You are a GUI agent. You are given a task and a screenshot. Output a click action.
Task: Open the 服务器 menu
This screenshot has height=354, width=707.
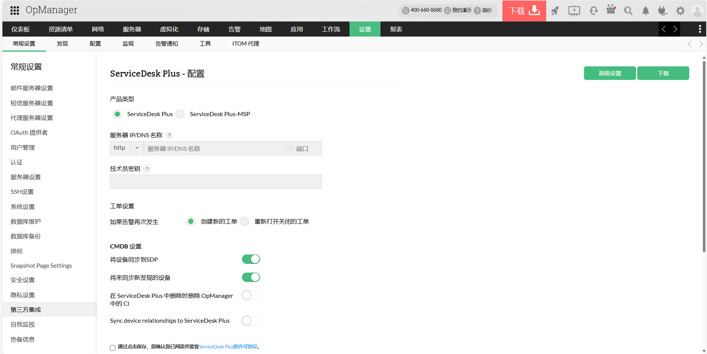132,29
